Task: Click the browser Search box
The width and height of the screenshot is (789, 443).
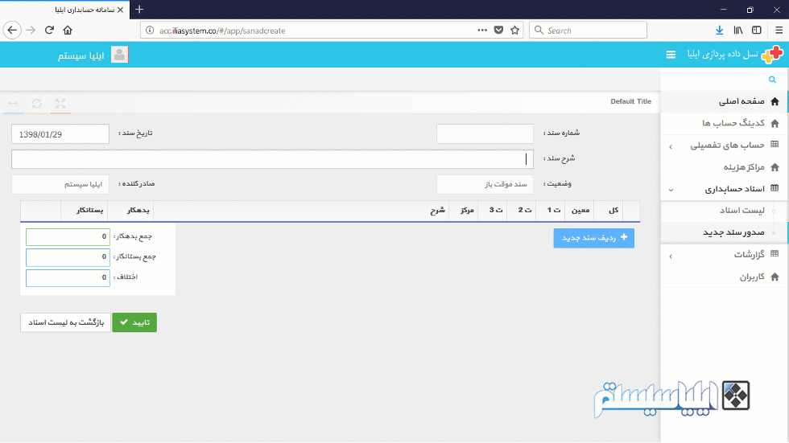Action: 588,30
